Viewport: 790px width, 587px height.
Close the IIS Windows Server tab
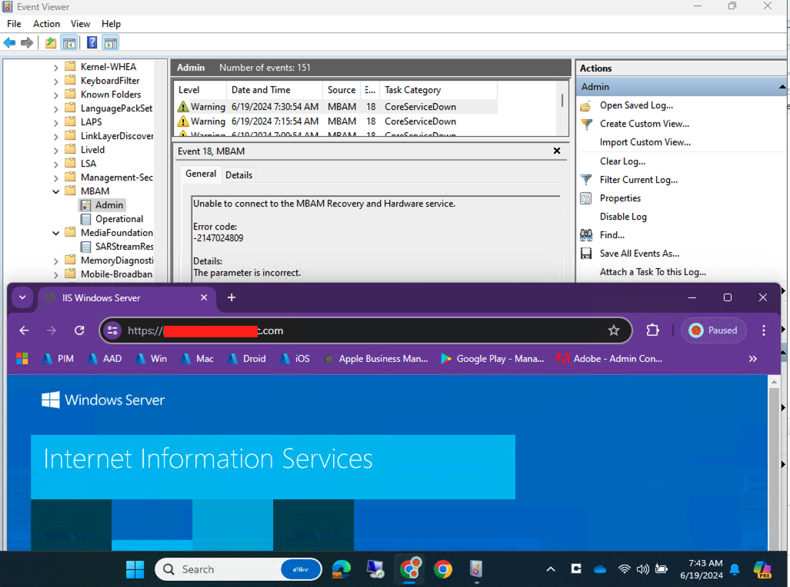coord(204,297)
